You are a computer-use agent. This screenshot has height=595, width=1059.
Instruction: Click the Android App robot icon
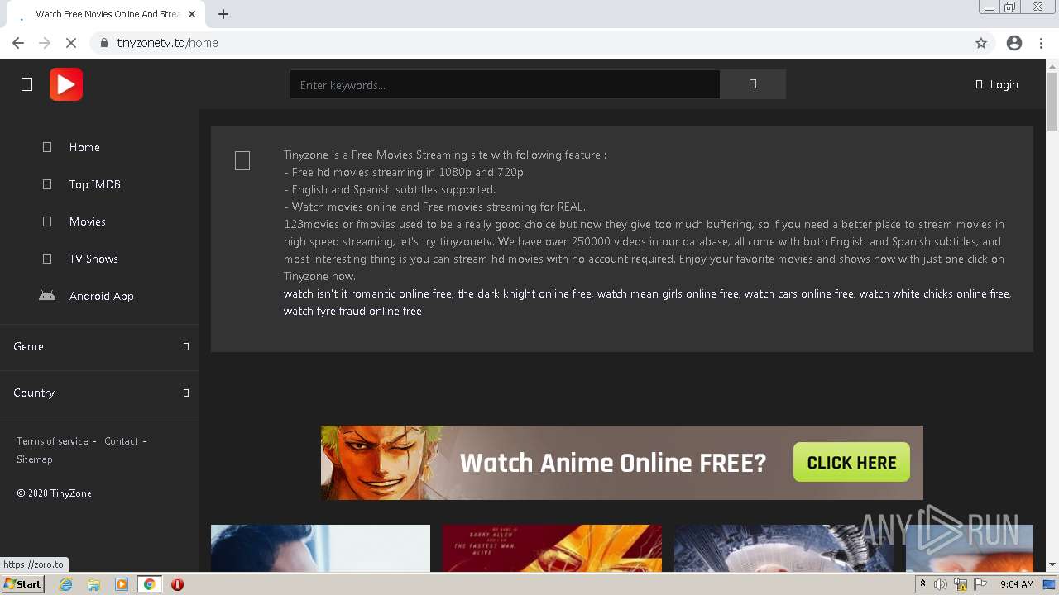click(47, 296)
